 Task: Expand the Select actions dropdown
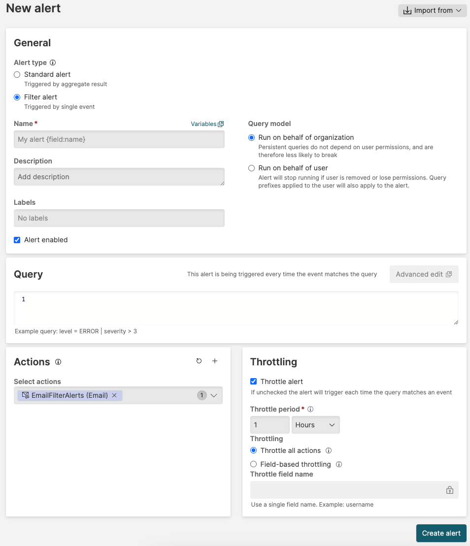tap(213, 395)
